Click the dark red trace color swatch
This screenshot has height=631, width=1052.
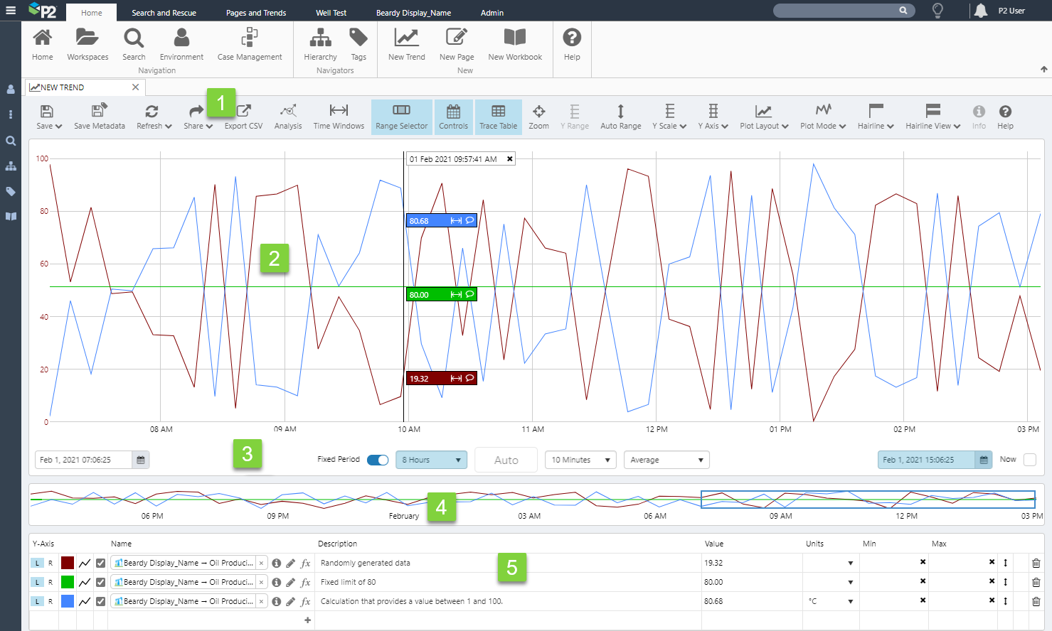(68, 563)
